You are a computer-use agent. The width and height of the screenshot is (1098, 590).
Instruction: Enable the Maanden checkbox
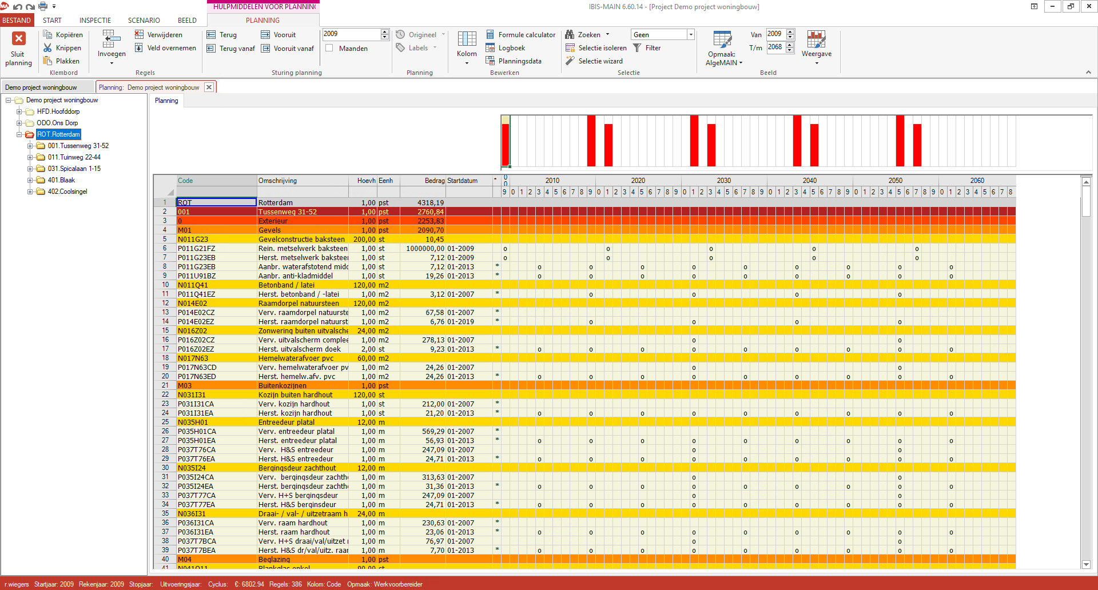(329, 49)
